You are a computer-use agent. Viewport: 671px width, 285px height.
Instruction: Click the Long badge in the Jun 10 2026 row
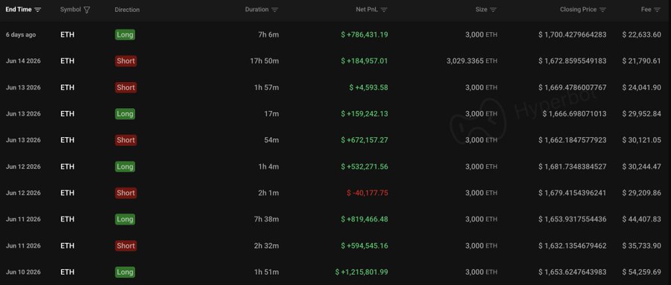(125, 272)
